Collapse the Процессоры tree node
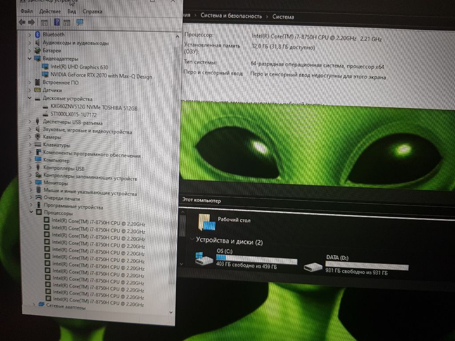This screenshot has width=455, height=341. tap(31, 213)
